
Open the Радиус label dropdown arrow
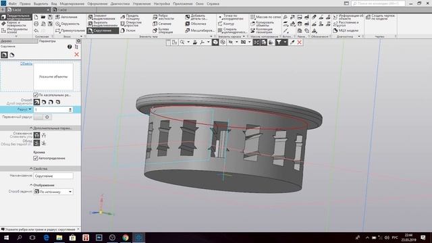30,109
